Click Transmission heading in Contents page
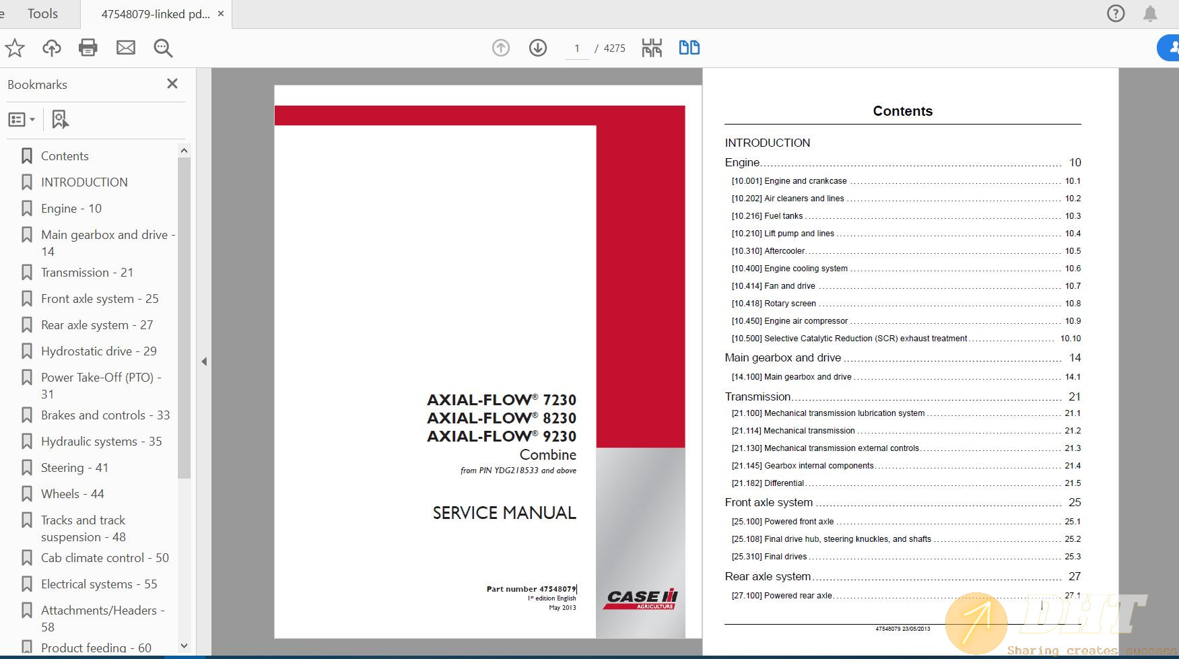The image size is (1179, 659). pos(902,397)
